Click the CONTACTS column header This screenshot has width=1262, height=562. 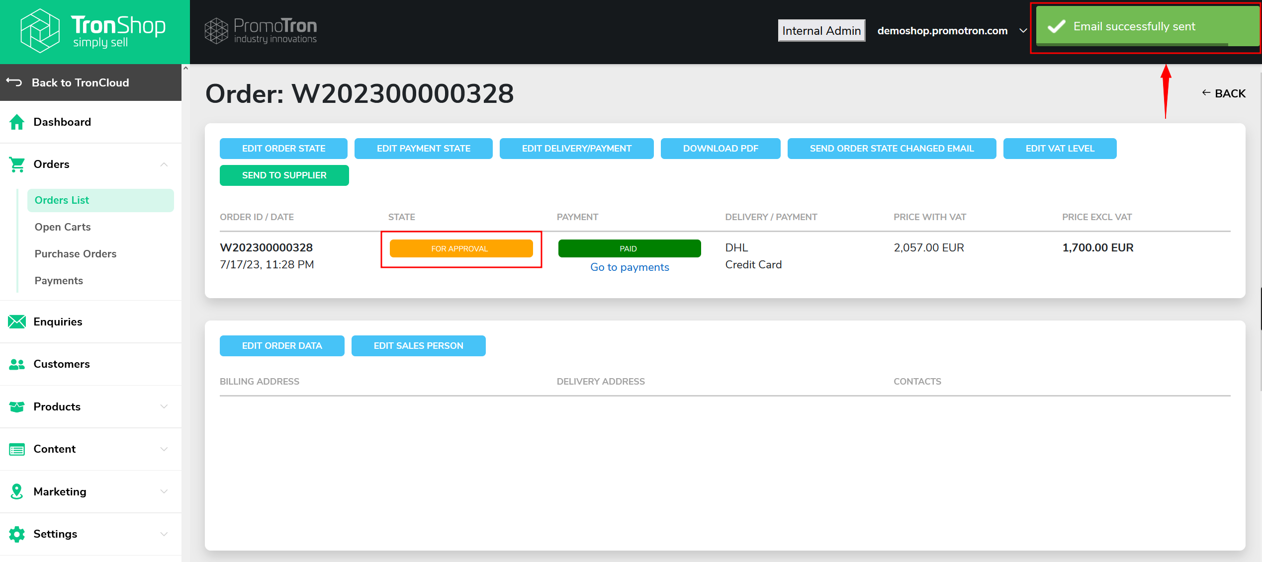pyautogui.click(x=917, y=382)
